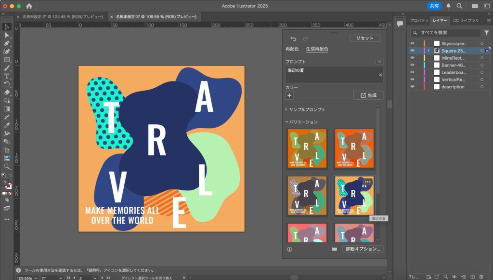Activate the Zoom tool in the toolbar

[x=7, y=166]
